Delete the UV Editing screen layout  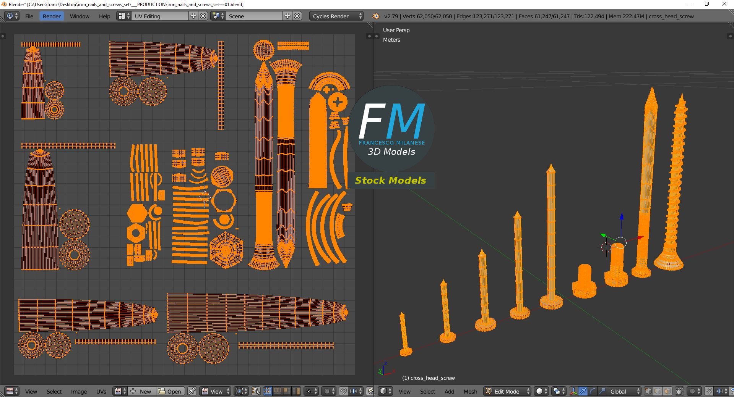point(203,16)
